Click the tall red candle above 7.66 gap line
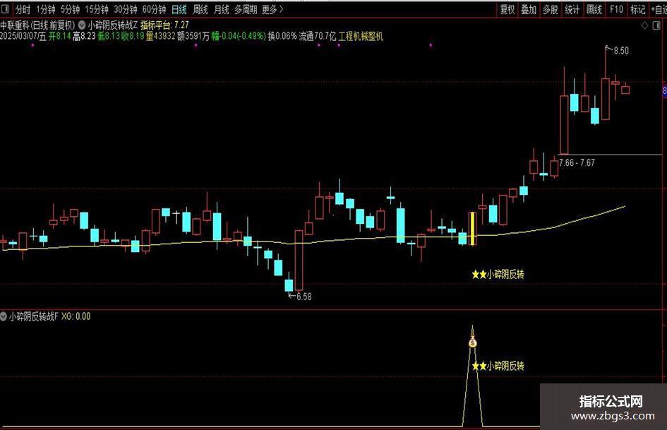 [564, 125]
